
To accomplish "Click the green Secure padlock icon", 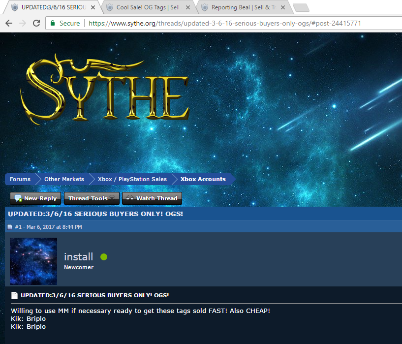I will (x=53, y=23).
